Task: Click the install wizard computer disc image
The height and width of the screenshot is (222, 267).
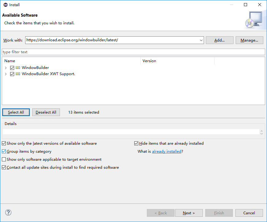Action: click(254, 20)
